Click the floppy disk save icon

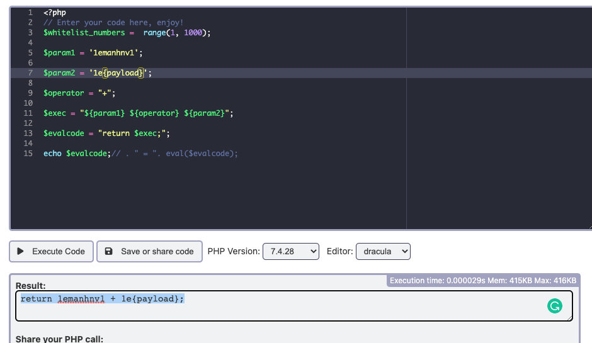(108, 251)
